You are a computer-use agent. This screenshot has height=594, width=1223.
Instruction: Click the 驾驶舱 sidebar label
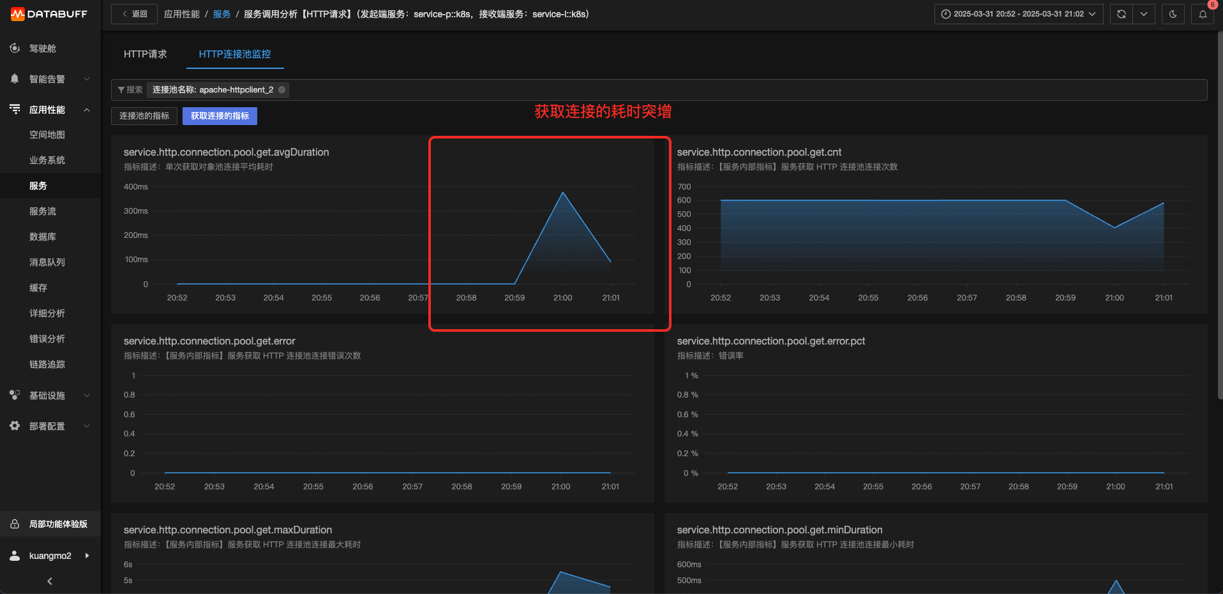click(x=43, y=48)
